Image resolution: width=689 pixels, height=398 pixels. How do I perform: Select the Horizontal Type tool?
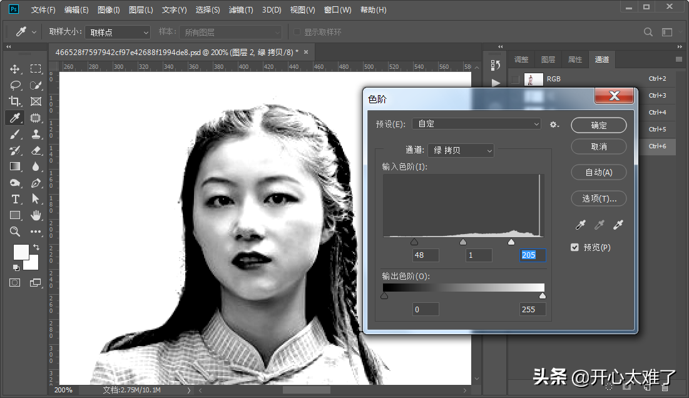coord(15,199)
